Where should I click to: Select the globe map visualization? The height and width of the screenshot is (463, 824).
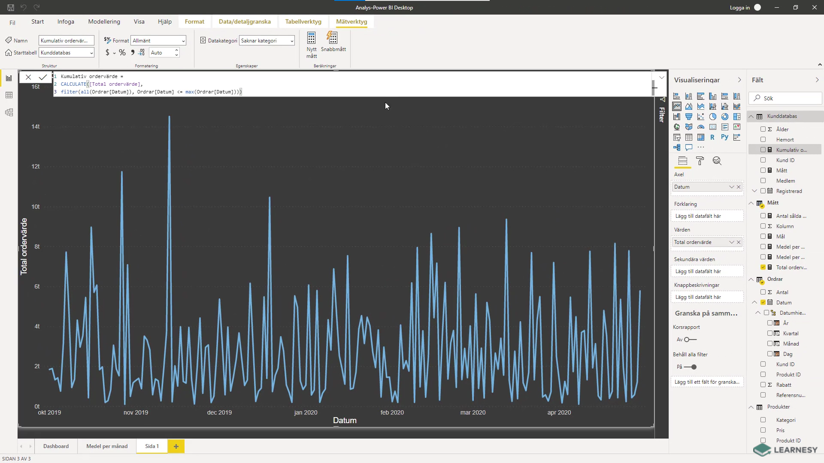(677, 127)
